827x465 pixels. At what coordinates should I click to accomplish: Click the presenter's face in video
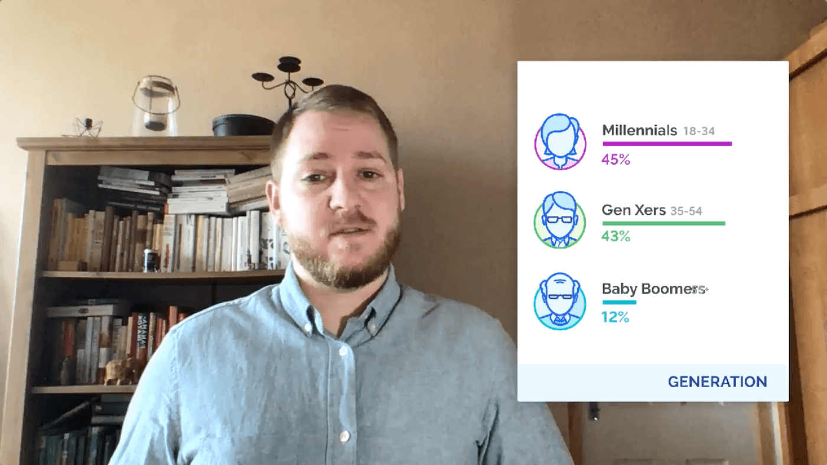point(337,195)
